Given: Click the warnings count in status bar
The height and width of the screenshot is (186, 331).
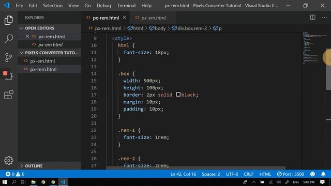Looking at the screenshot, I should click(x=20, y=174).
